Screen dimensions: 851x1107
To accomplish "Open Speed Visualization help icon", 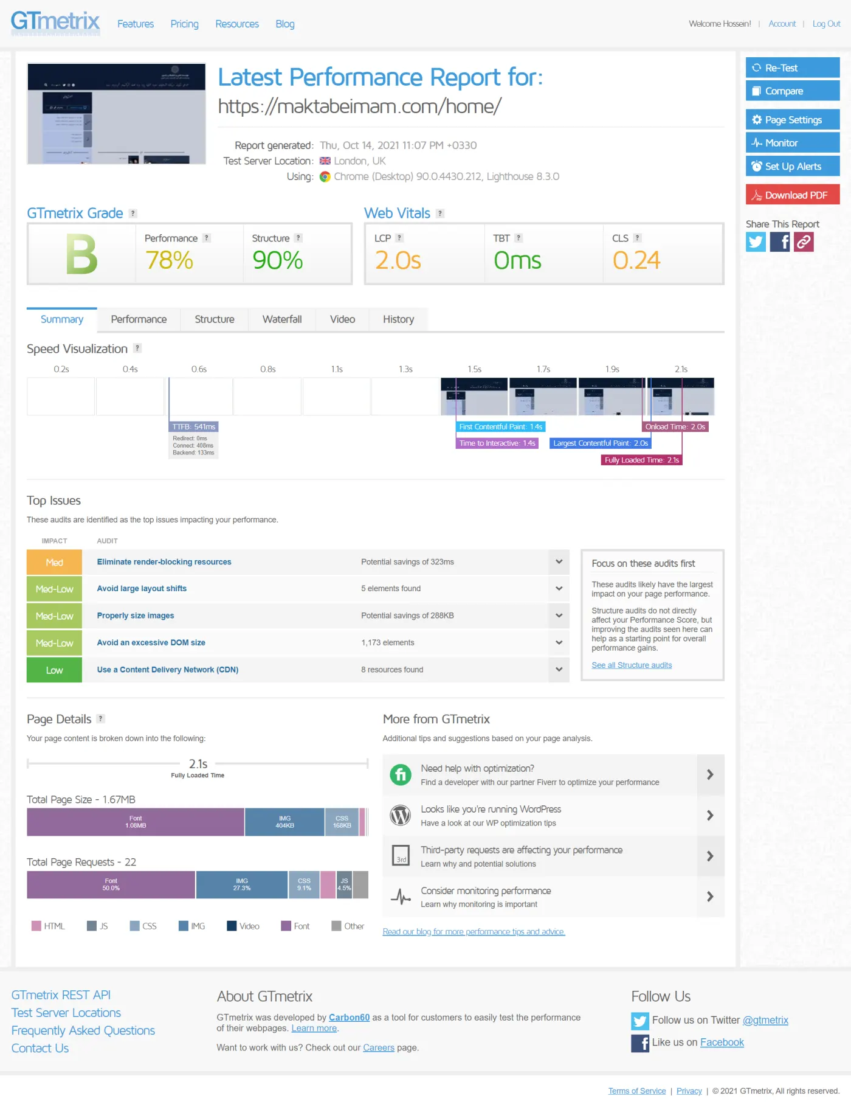I will (x=137, y=348).
